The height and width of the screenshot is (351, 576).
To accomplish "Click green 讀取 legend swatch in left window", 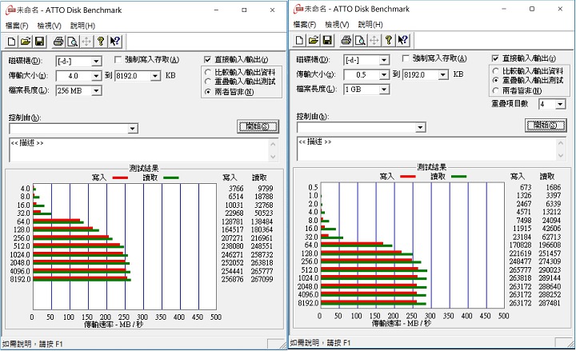I will point(171,177).
